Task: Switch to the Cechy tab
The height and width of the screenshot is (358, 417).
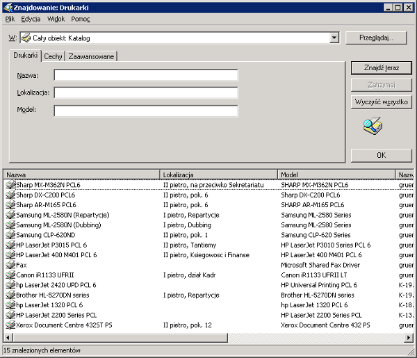Action: 53,56
